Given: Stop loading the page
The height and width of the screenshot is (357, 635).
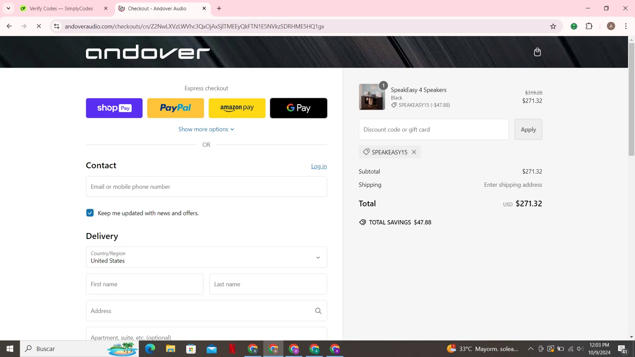Looking at the screenshot, I should pos(39,26).
